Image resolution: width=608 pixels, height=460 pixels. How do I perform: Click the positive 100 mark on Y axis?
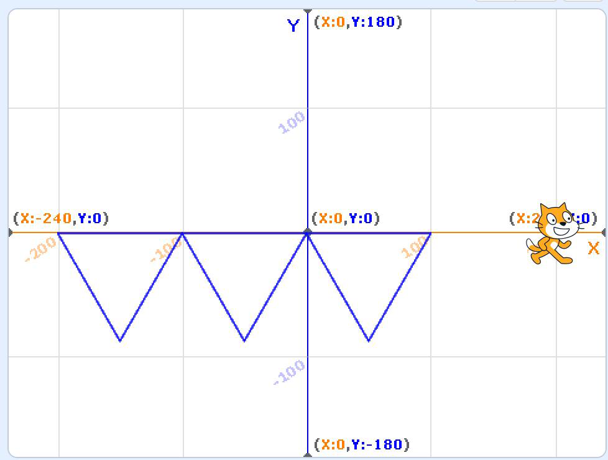click(292, 122)
